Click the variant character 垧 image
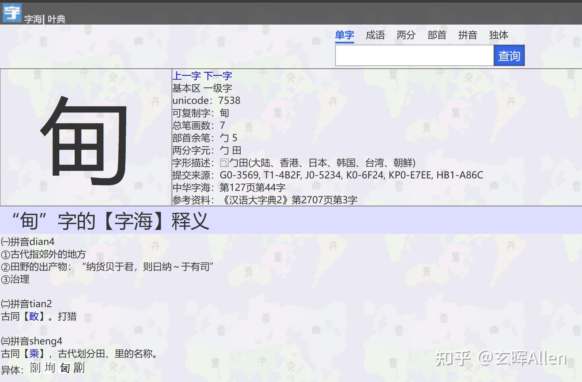The height and width of the screenshot is (382, 582). coord(49,368)
